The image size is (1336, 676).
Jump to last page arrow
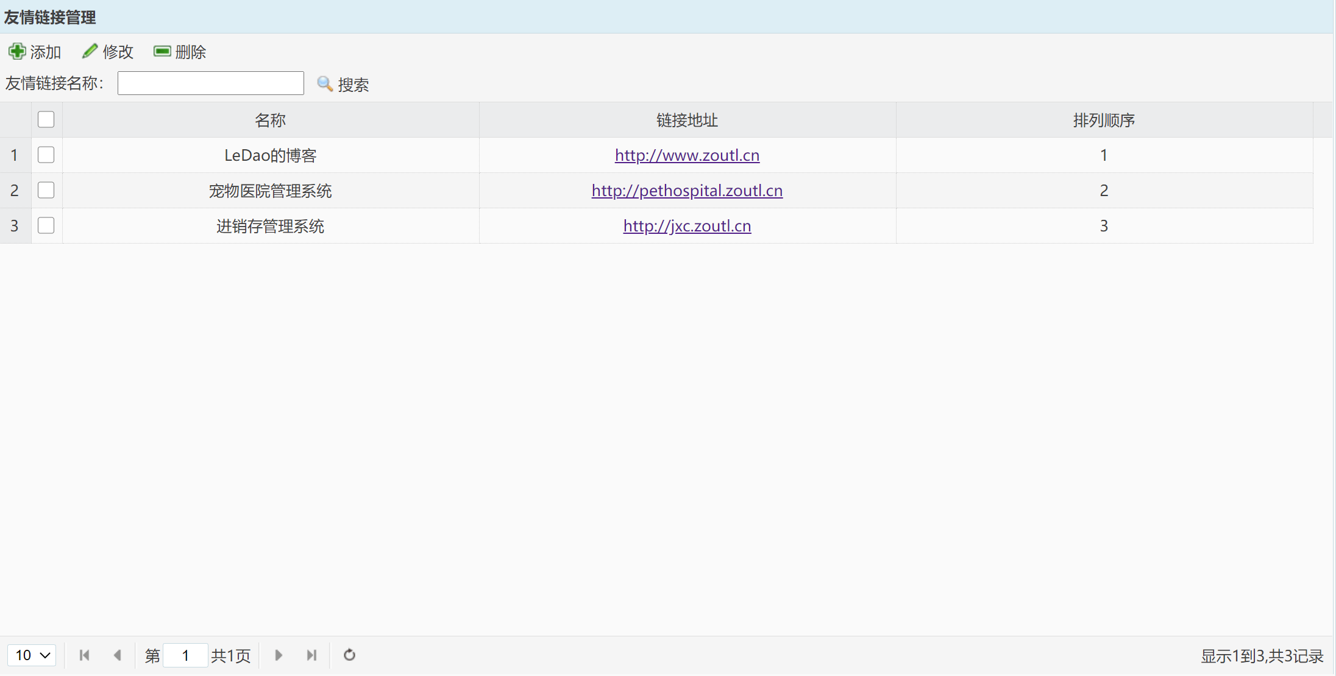311,655
